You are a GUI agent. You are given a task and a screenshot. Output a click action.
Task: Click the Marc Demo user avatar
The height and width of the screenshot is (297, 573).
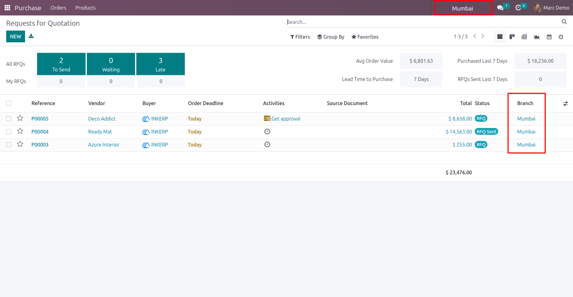(x=538, y=8)
